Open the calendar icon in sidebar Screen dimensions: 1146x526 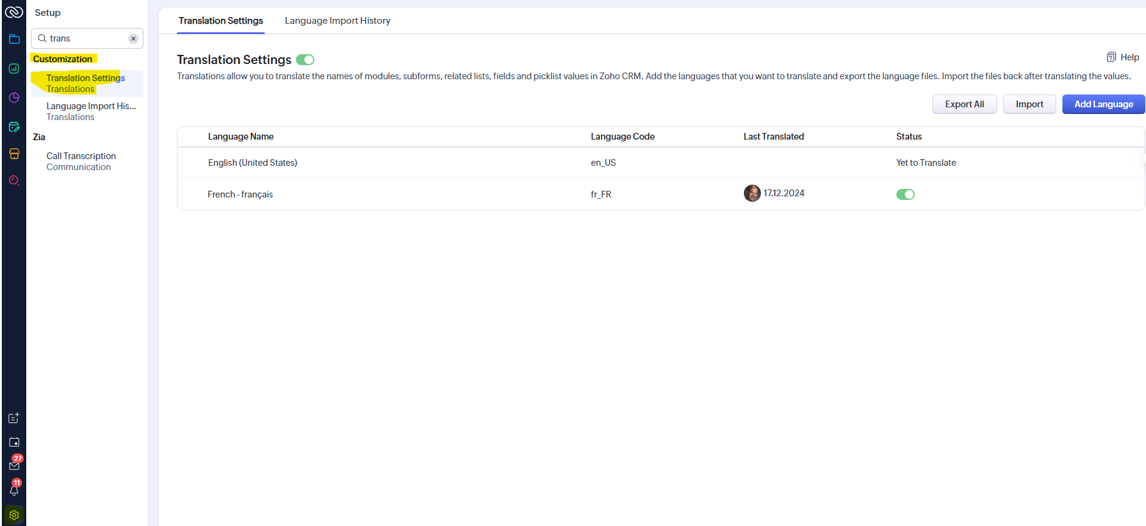14,442
